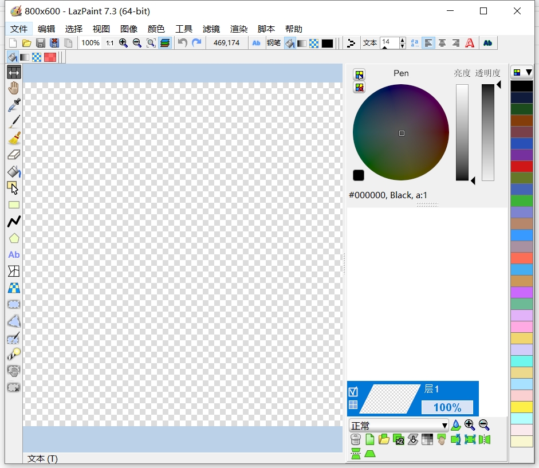
Task: Choose the Brush tool in toolbox
Action: [14, 138]
